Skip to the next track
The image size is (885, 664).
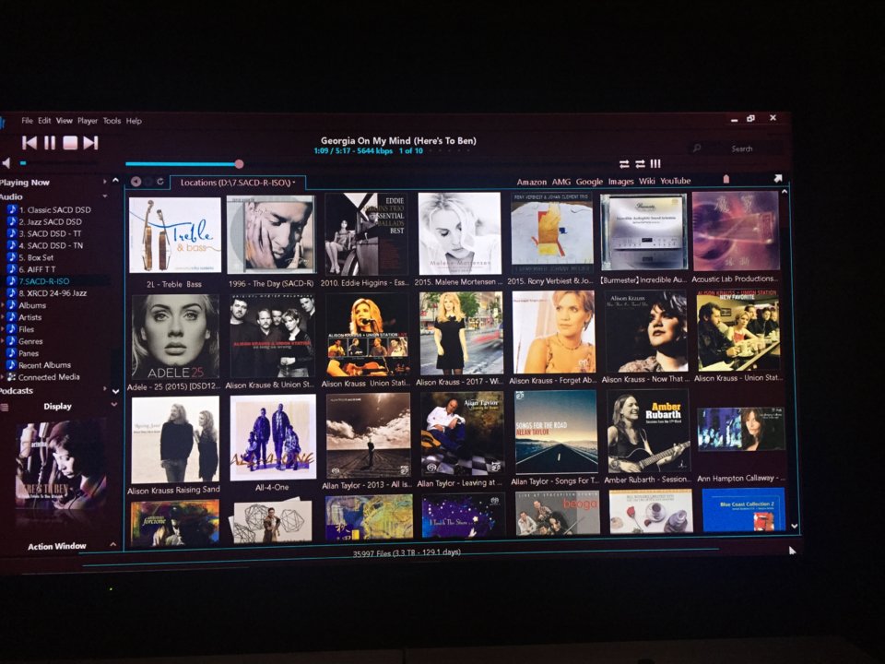91,143
